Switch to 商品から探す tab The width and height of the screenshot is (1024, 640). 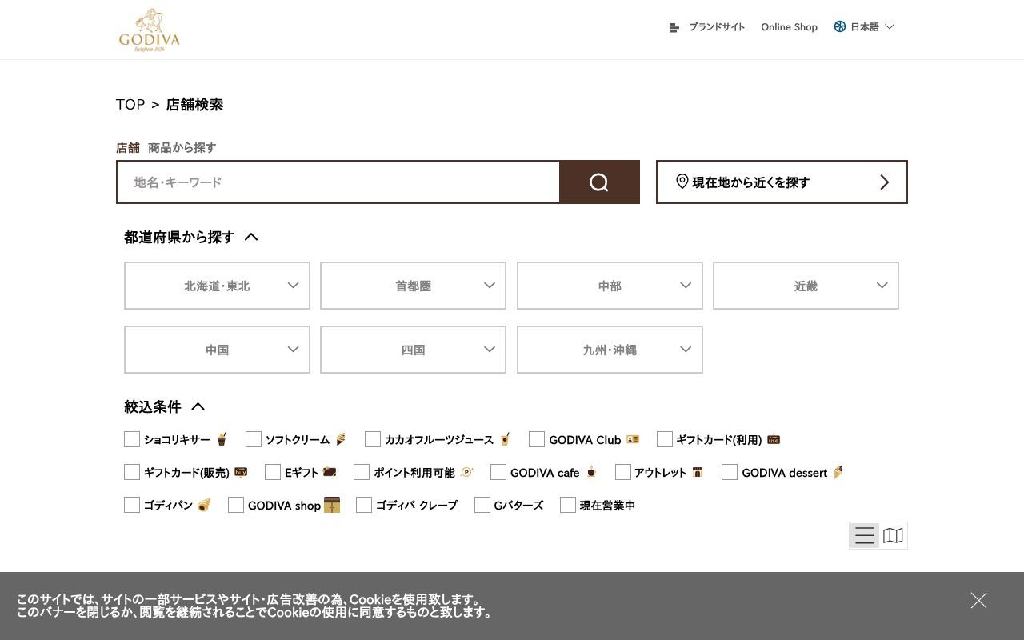tap(182, 147)
